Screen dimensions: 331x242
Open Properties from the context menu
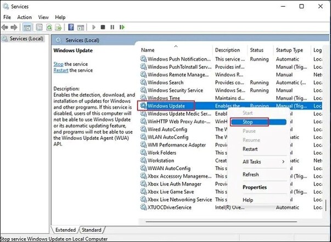click(x=254, y=187)
